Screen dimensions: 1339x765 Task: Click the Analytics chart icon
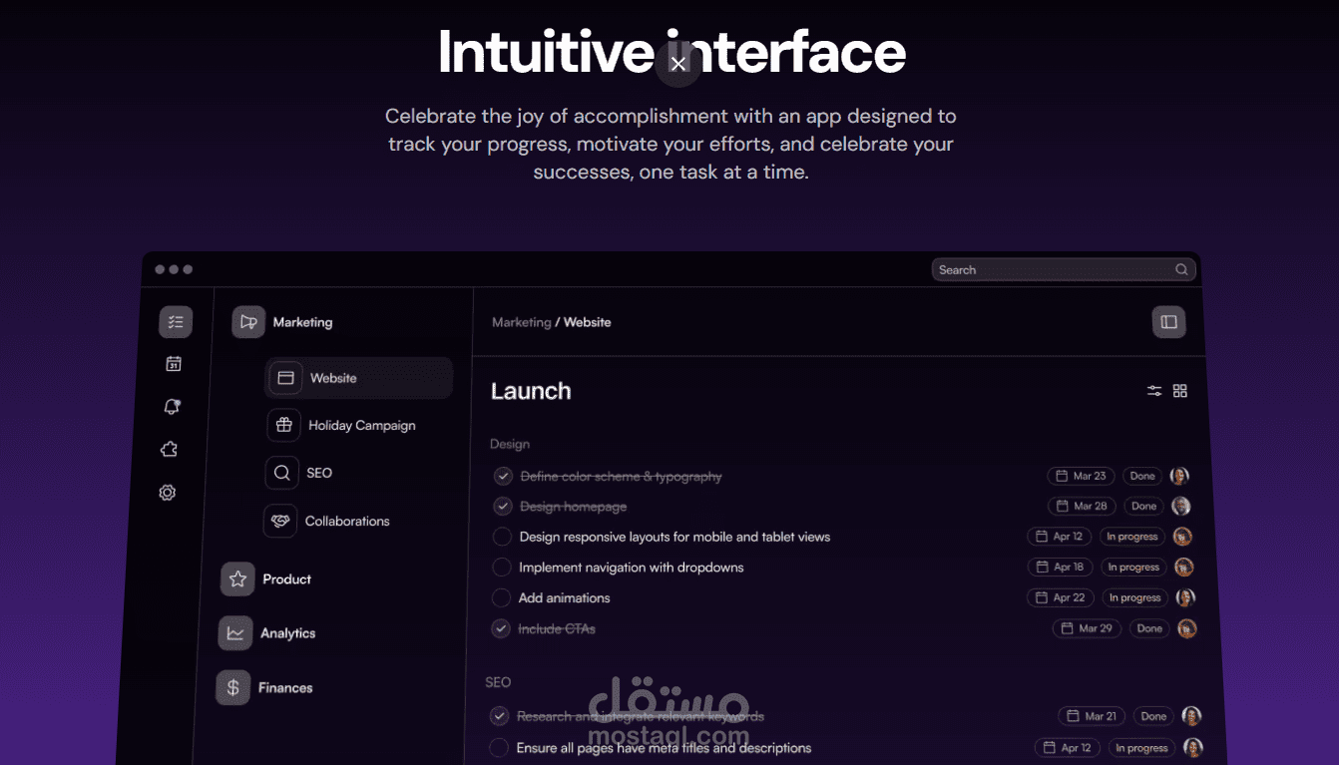[x=234, y=633]
